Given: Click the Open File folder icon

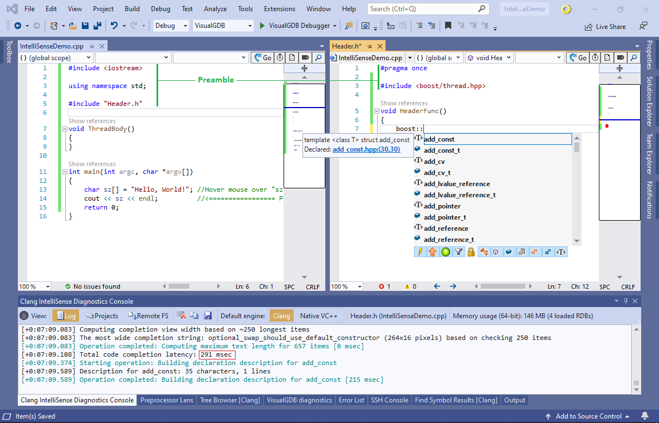Looking at the screenshot, I should (x=73, y=26).
